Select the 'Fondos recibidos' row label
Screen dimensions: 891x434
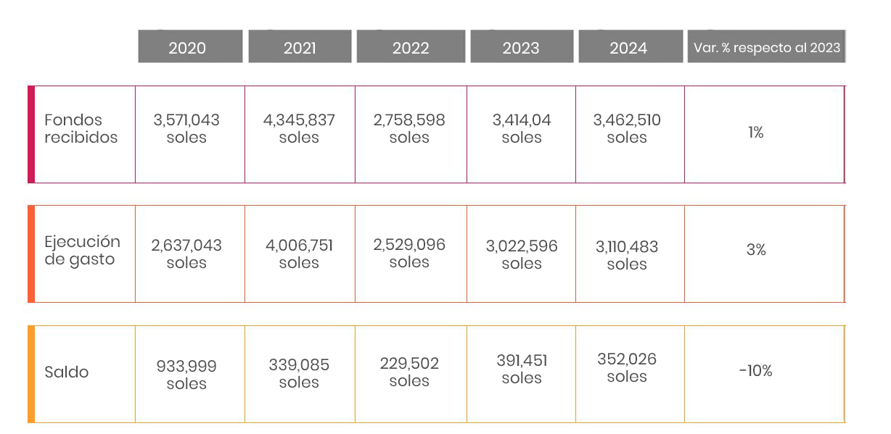click(81, 129)
